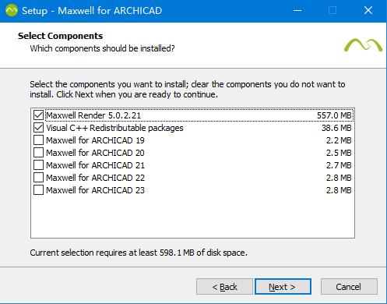Click the 557.0 MB size entry
387x304 pixels.
334,115
